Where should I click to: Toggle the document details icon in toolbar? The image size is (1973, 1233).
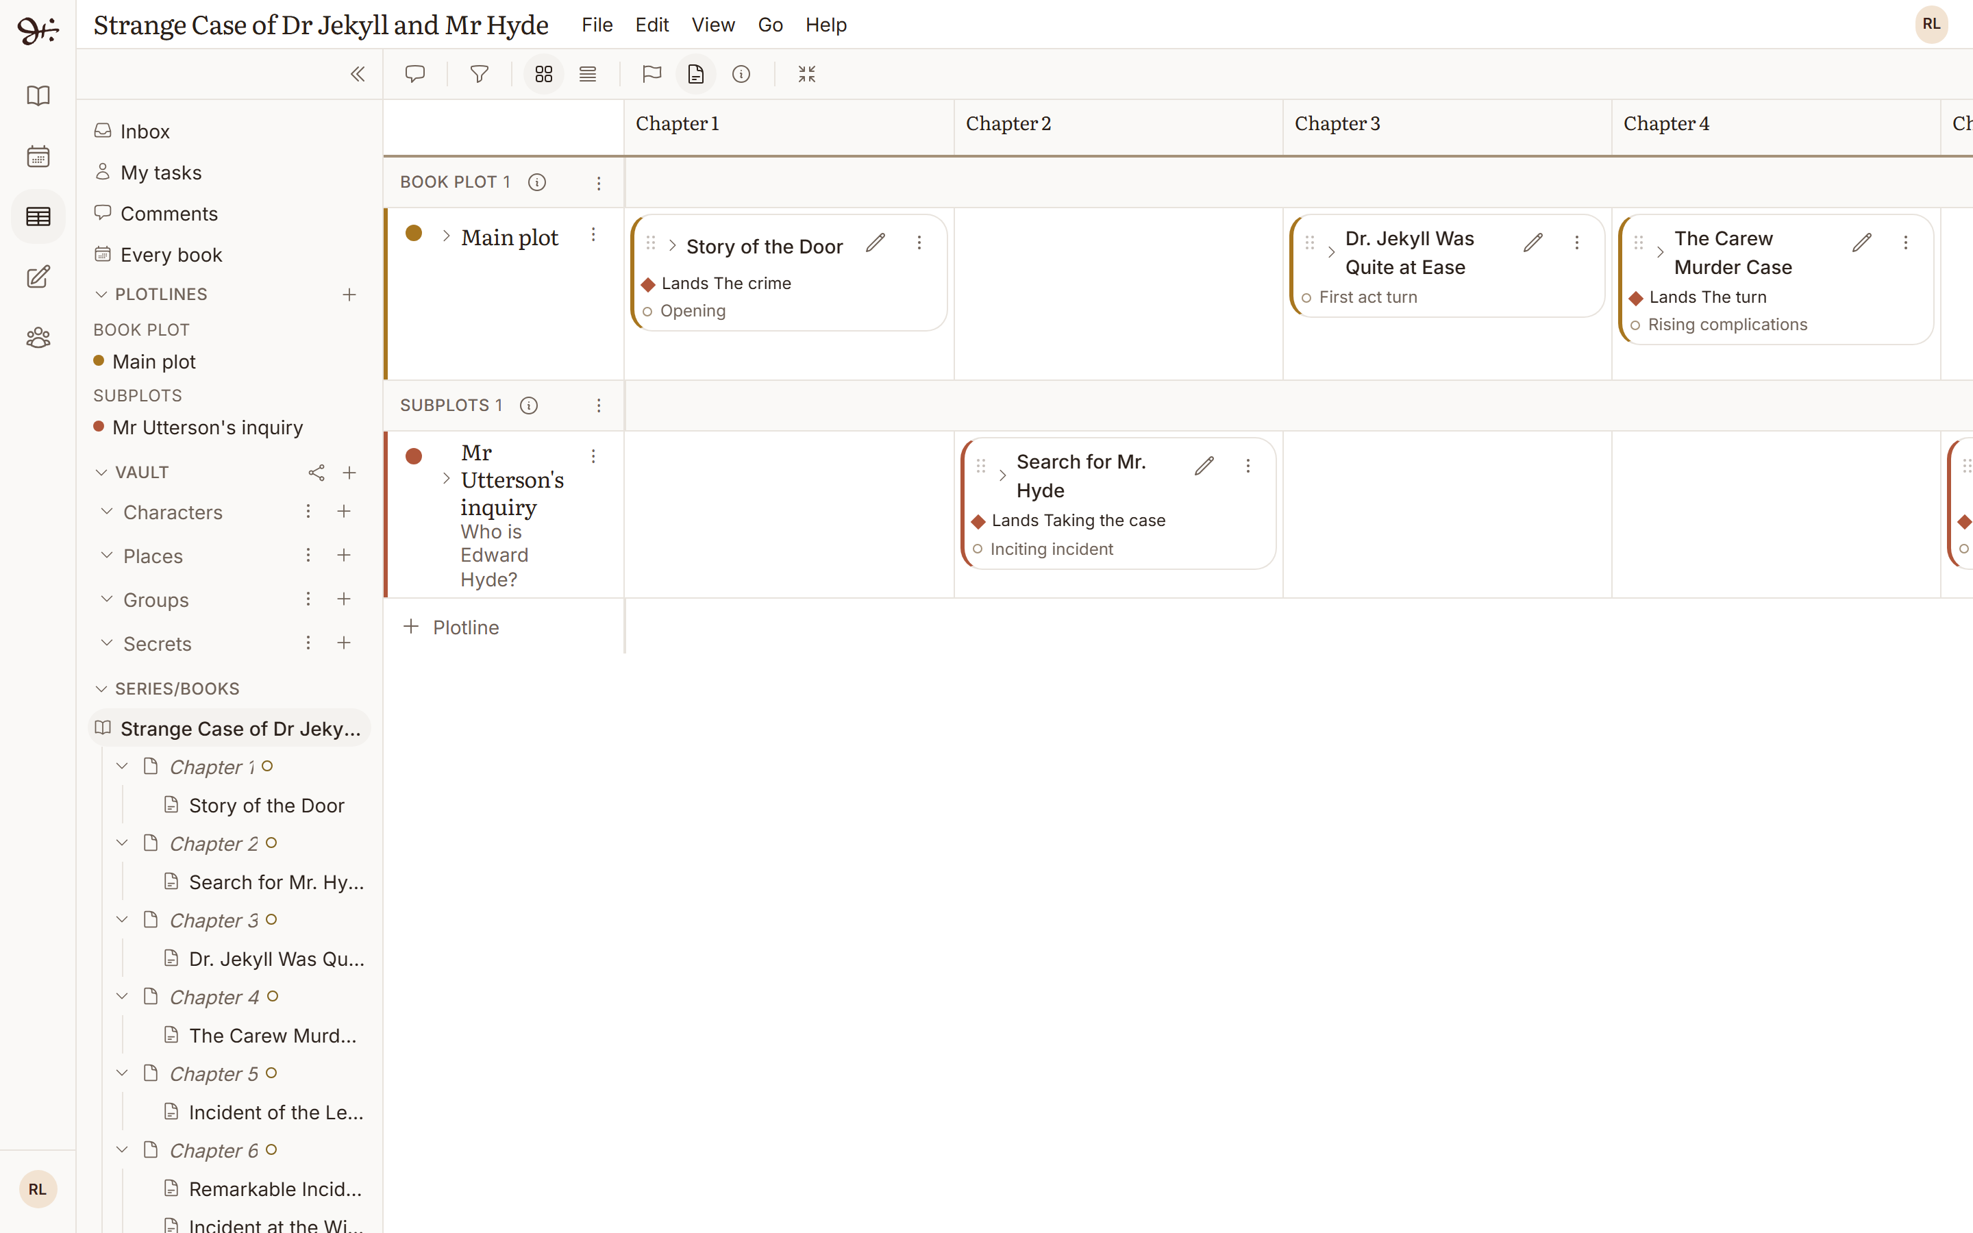click(x=695, y=74)
